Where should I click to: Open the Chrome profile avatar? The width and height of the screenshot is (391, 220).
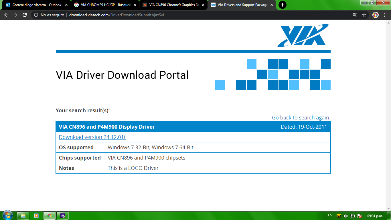pos(376,15)
